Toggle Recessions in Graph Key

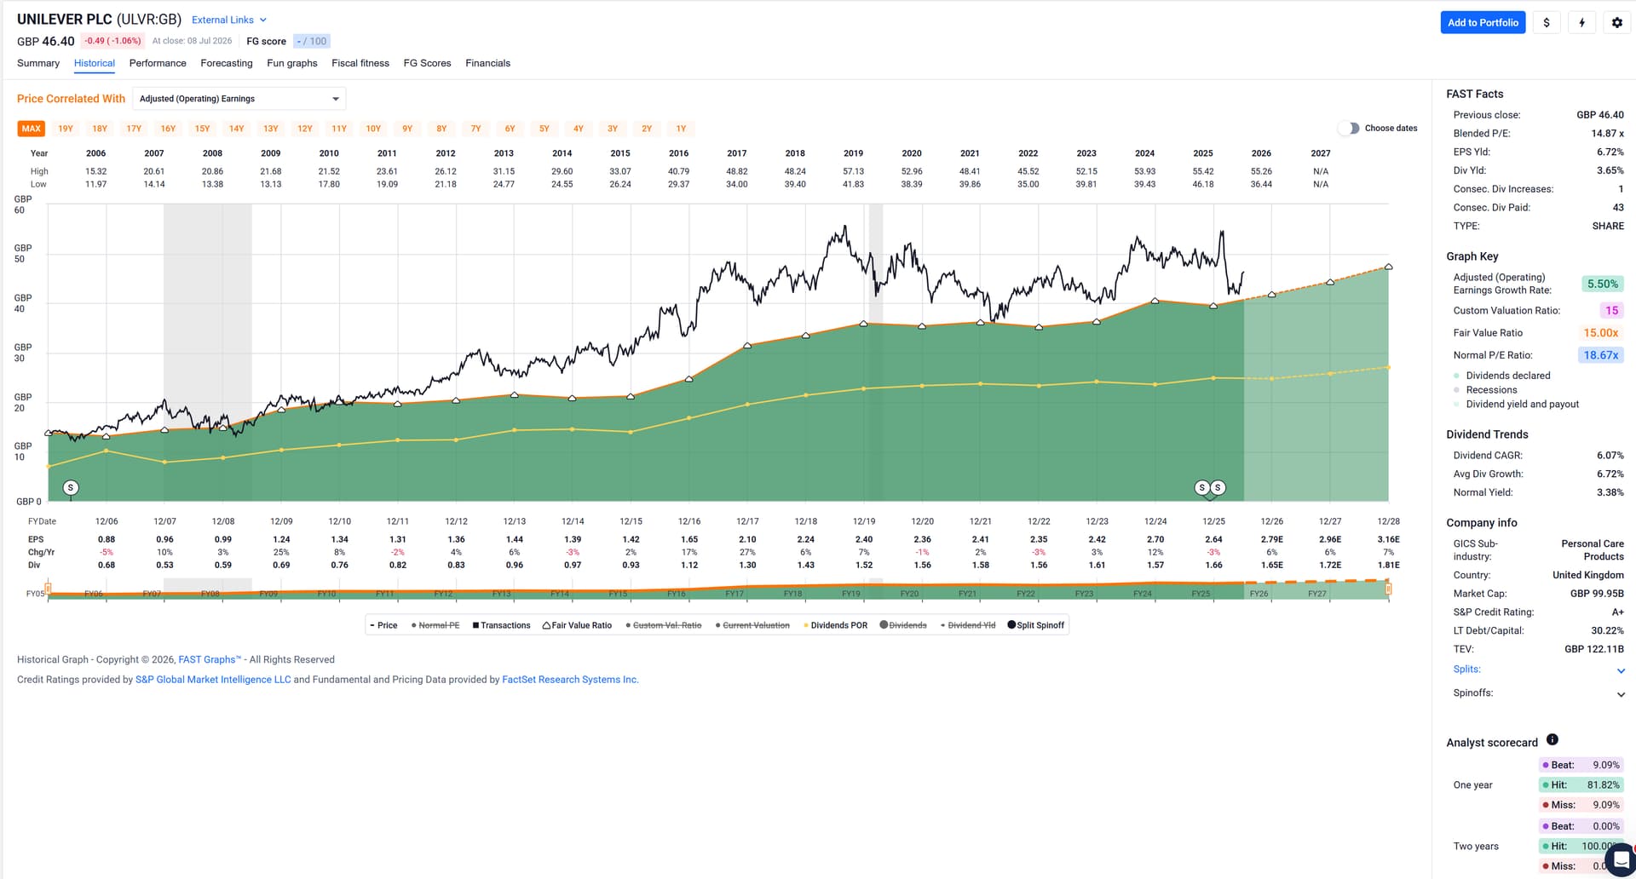click(1485, 390)
